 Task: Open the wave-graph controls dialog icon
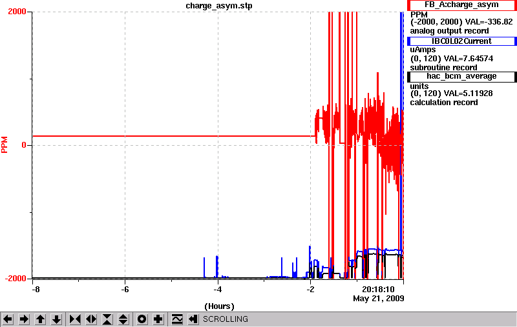[177, 319]
